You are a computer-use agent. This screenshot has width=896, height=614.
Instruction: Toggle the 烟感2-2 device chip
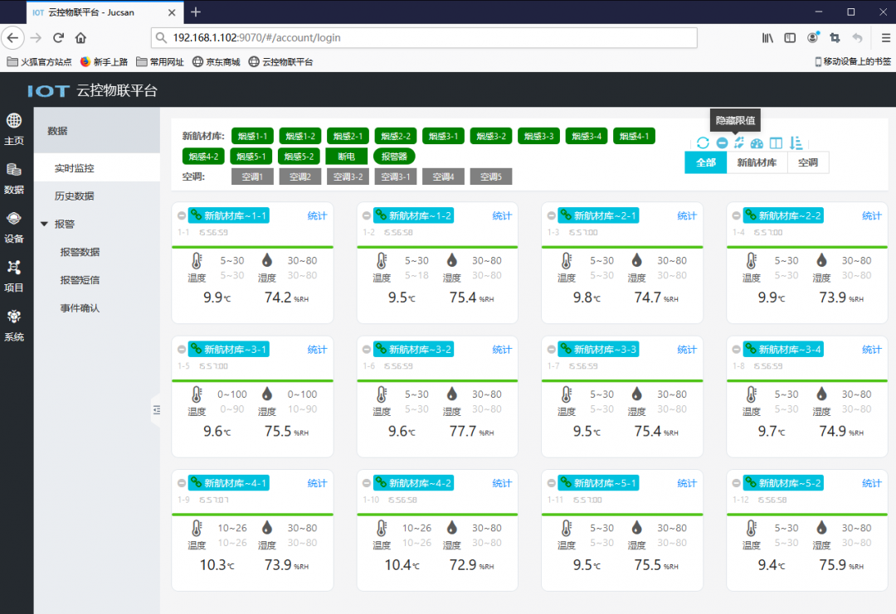coord(396,136)
